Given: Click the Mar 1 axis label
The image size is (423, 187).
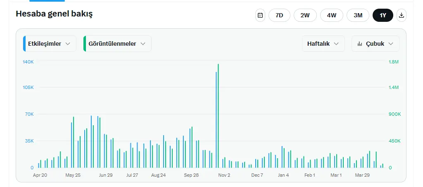Looking at the screenshot, I should 336,175.
